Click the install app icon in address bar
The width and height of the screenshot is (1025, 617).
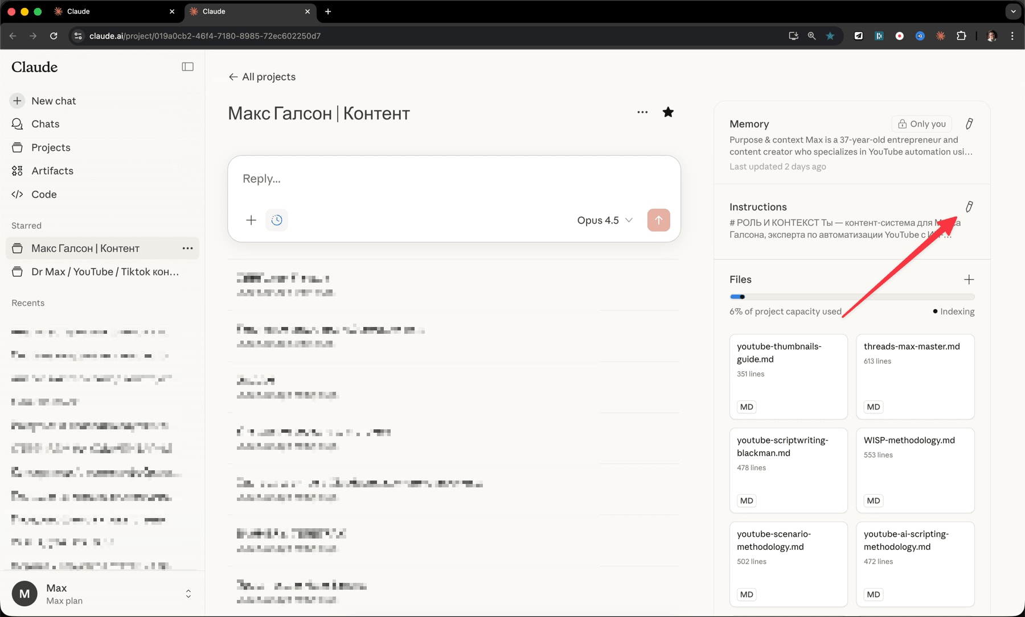point(793,36)
